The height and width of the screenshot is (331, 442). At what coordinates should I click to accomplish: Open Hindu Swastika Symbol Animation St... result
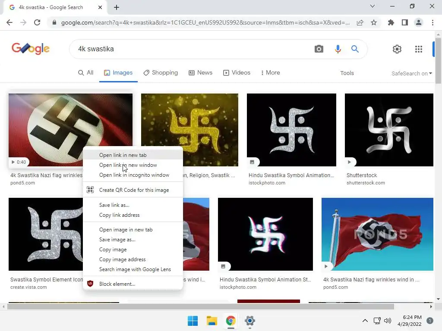pos(265,279)
